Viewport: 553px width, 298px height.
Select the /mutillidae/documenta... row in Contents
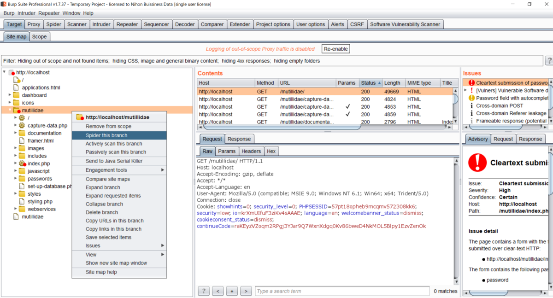point(325,122)
